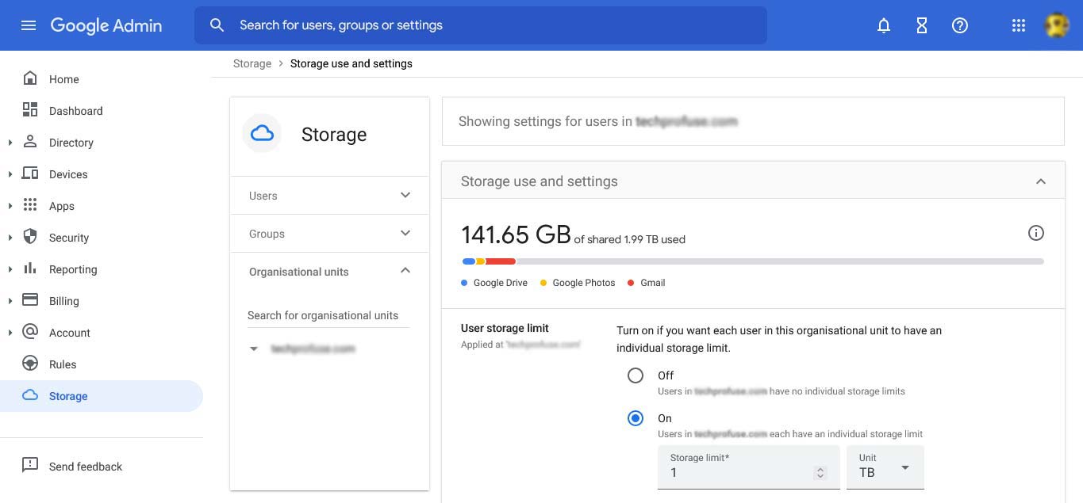Click the Storage breadcrumb link

(252, 63)
